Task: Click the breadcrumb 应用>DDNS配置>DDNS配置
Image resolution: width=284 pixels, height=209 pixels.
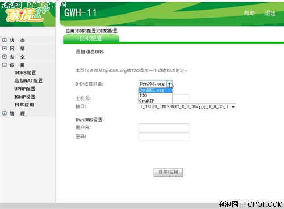Action: tap(91, 31)
